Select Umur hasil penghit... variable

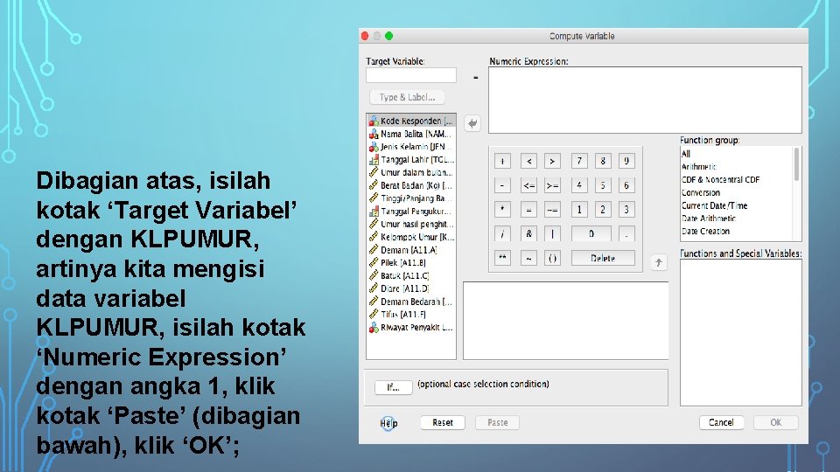[x=411, y=225]
